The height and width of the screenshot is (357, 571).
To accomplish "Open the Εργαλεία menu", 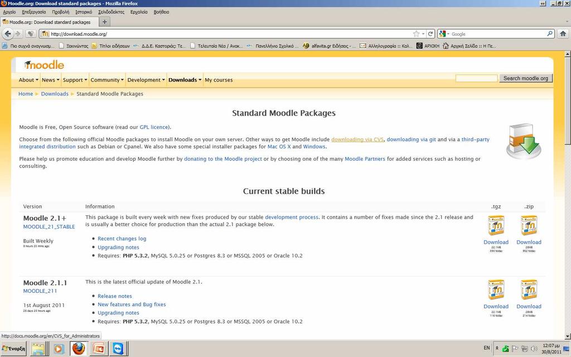I will 139,12.
